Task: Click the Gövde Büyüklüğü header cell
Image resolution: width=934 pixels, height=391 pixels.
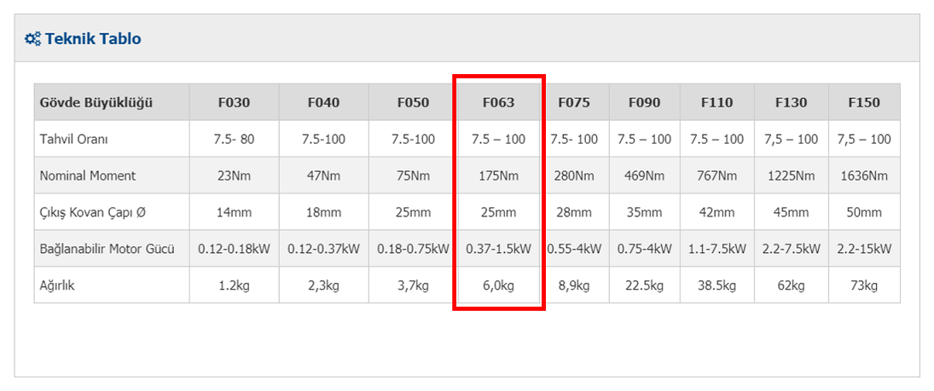Action: tap(112, 102)
